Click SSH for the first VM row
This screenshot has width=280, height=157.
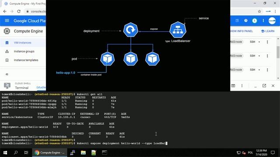(252, 42)
